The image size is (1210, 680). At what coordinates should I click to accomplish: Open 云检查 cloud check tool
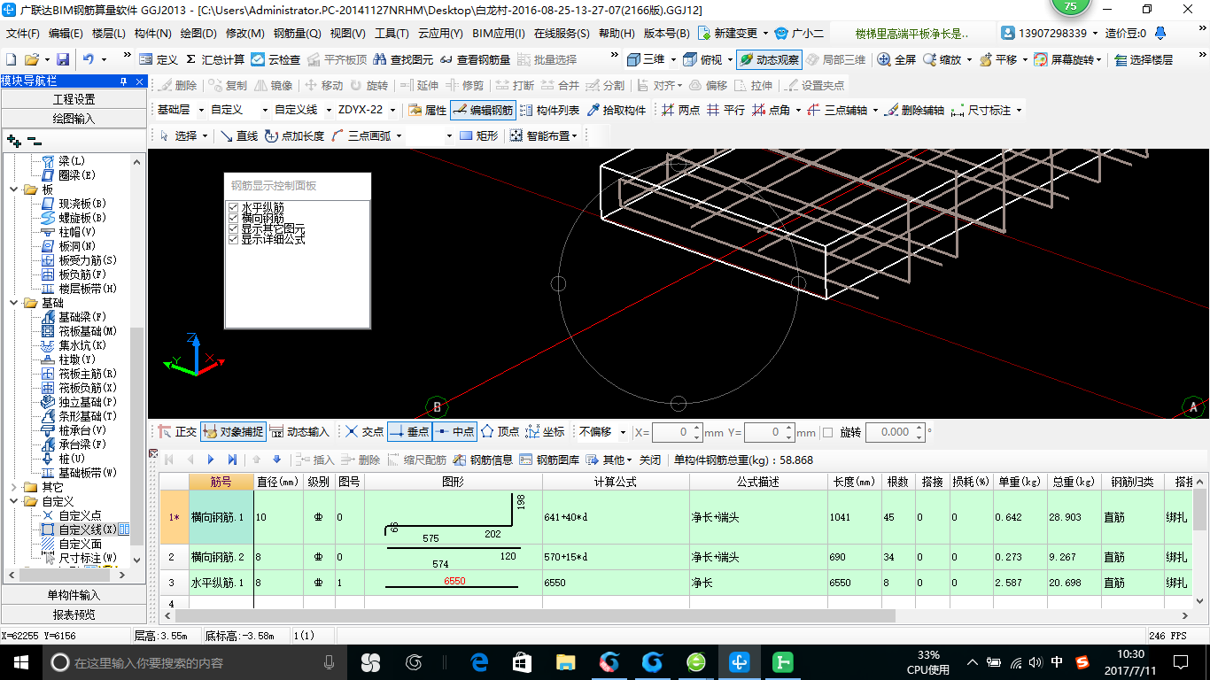(x=275, y=59)
